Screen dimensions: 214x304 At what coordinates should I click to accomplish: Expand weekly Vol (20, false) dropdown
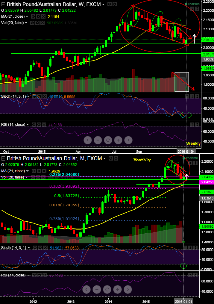[26, 23]
